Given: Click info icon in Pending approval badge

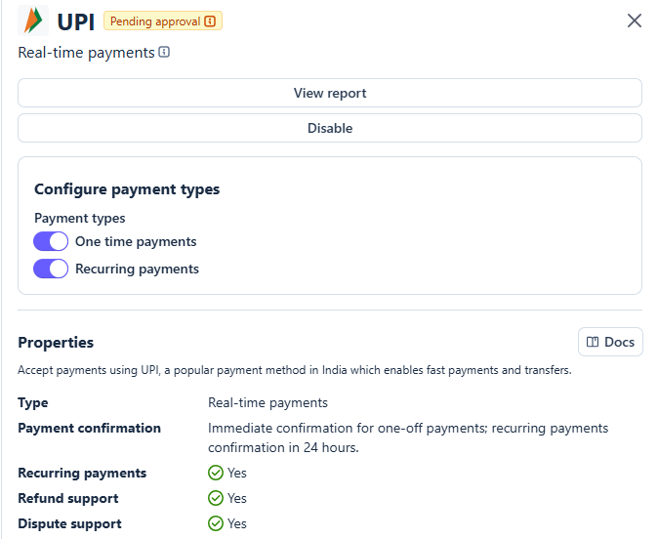Looking at the screenshot, I should (210, 21).
